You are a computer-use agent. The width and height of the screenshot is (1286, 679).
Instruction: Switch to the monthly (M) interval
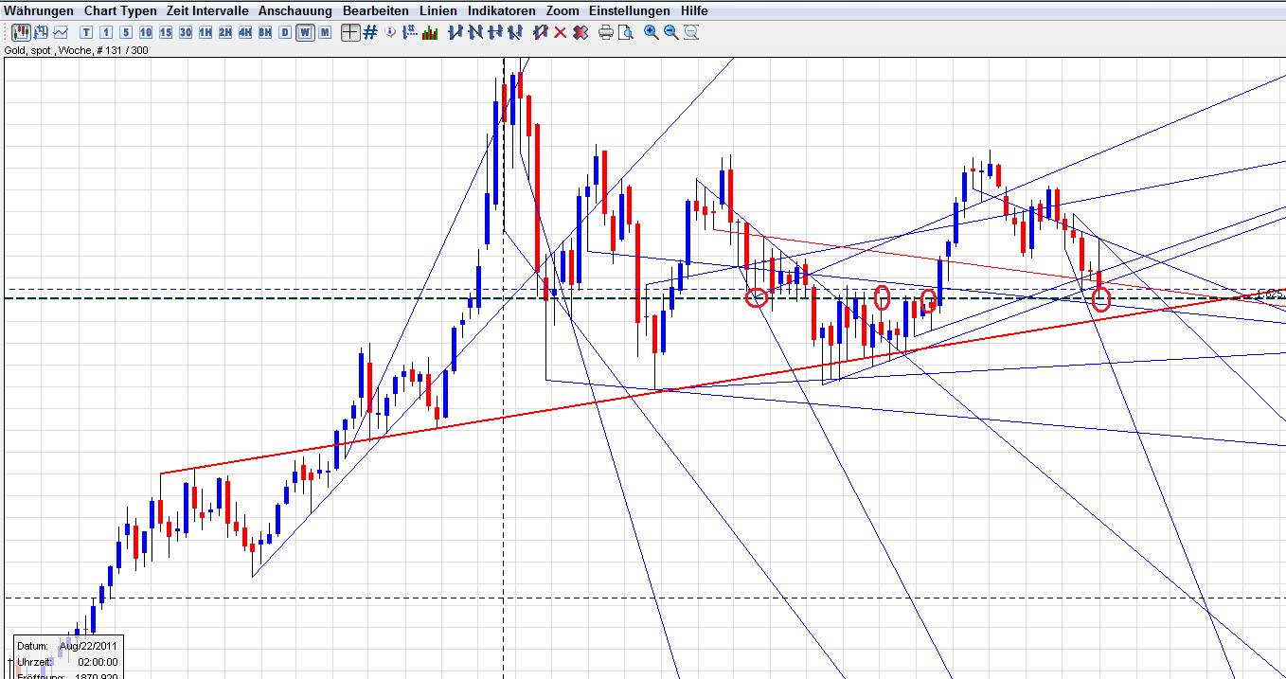tap(324, 31)
